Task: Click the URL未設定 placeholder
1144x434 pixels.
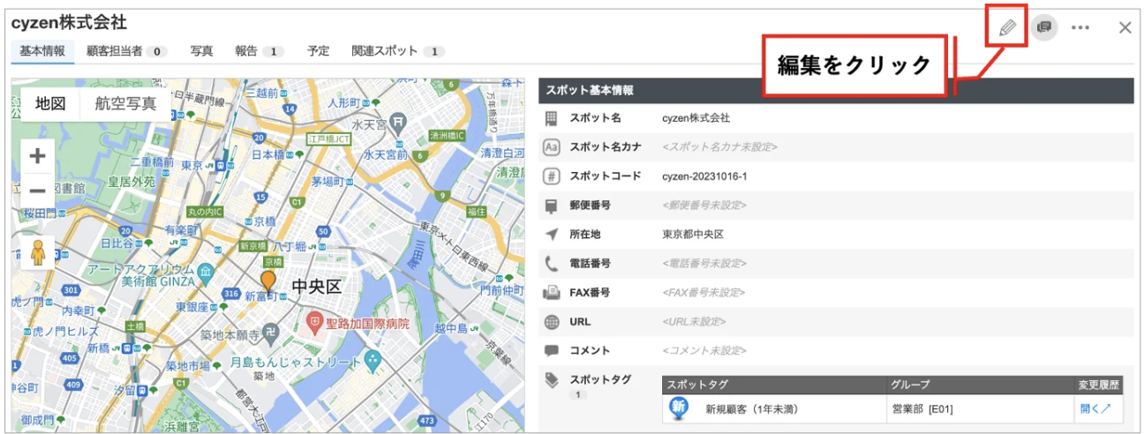Action: [x=694, y=321]
